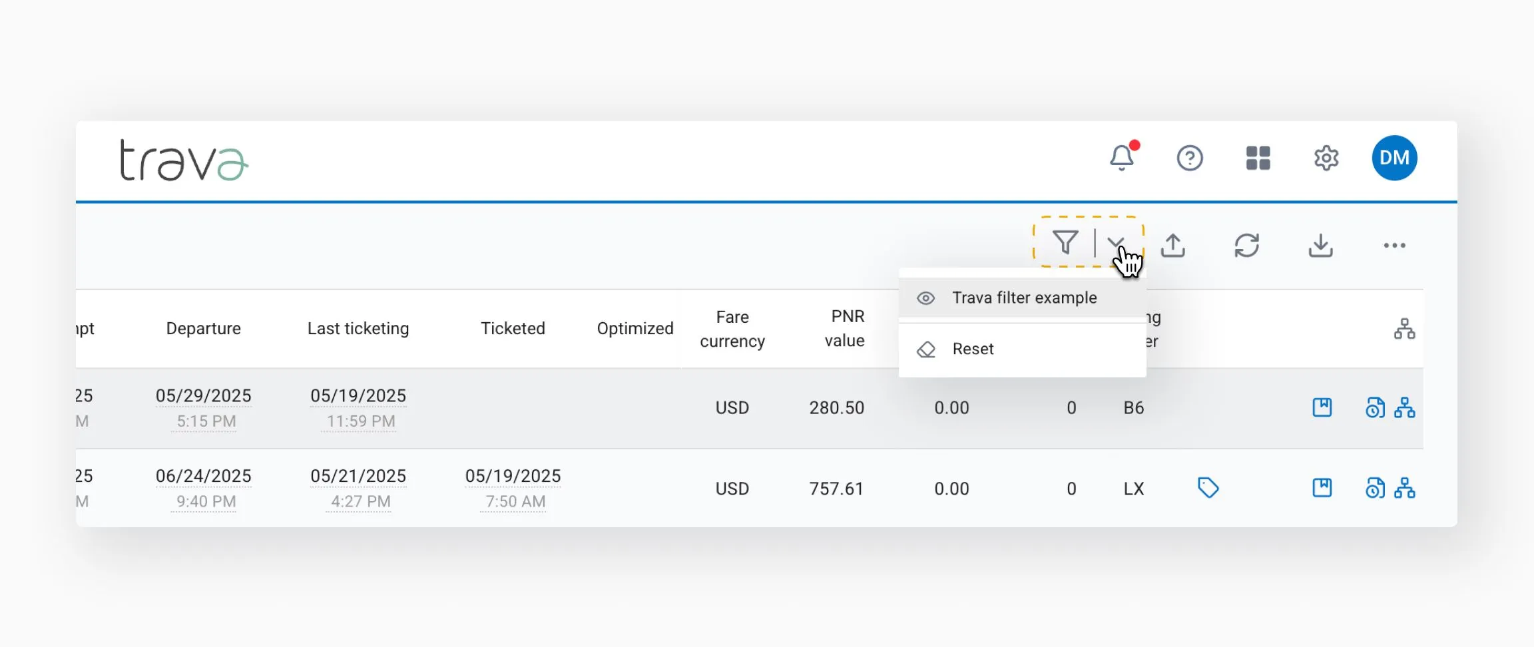Image resolution: width=1534 pixels, height=647 pixels.
Task: Click the DM user avatar
Action: tap(1394, 158)
